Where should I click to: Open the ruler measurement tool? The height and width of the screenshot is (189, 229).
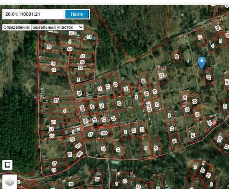click(7, 165)
